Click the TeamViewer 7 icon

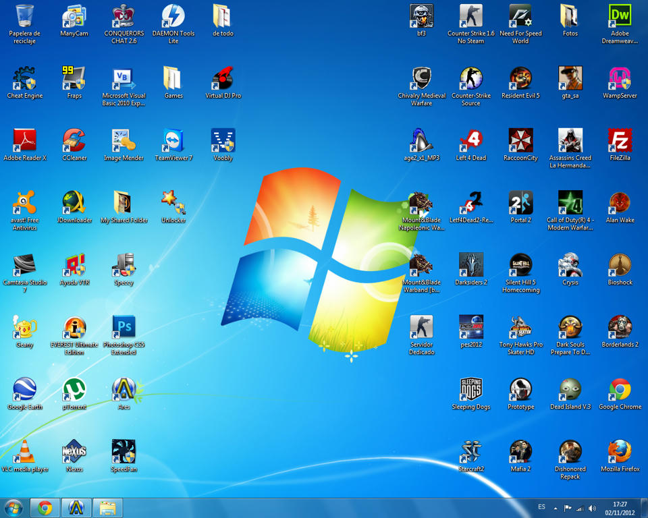tap(173, 140)
